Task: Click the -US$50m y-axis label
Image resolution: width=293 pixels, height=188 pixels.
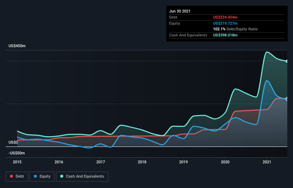Action: [x=17, y=153]
